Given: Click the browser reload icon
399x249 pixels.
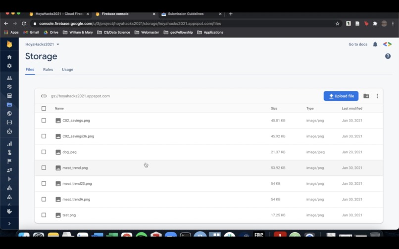Looking at the screenshot, I should pos(24,24).
